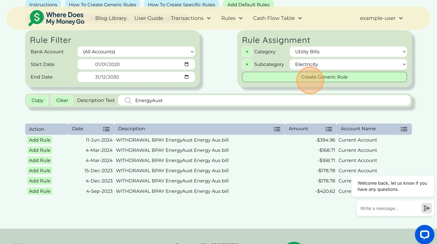Open the example-user account menu

click(x=381, y=18)
